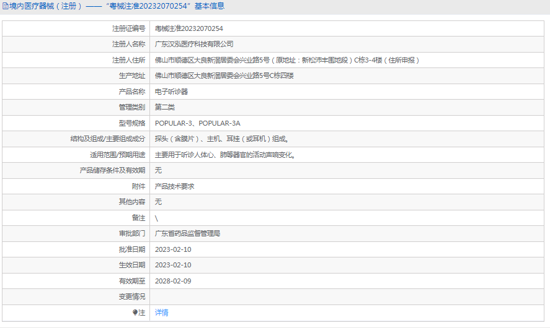
Task: Select expiry date 2028-02-09
Action: (x=173, y=281)
